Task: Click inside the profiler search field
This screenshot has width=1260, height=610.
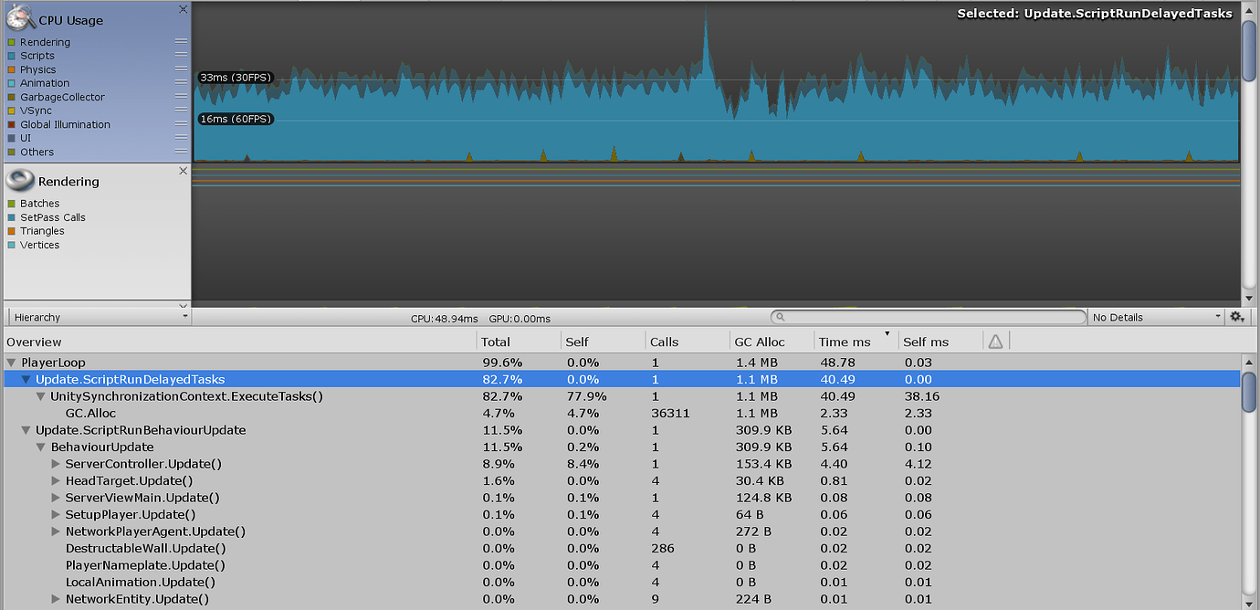Action: [x=913, y=317]
